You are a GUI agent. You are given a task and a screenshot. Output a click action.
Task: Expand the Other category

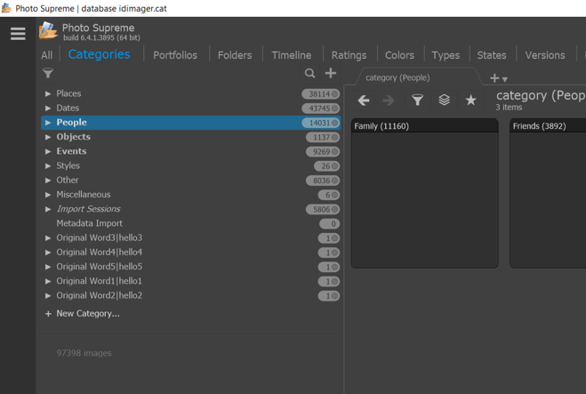point(48,181)
